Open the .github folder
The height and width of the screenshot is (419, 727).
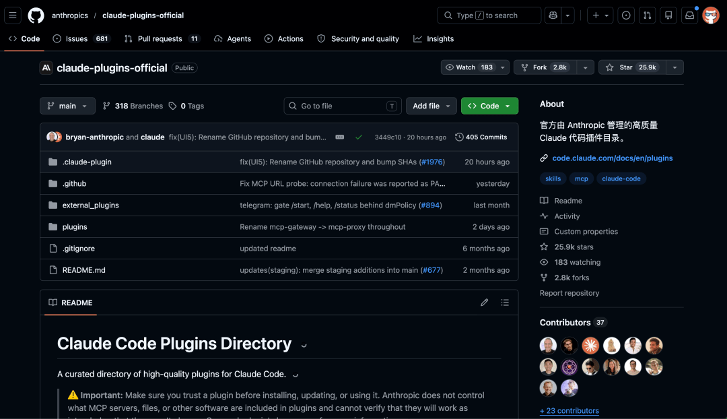tap(75, 184)
